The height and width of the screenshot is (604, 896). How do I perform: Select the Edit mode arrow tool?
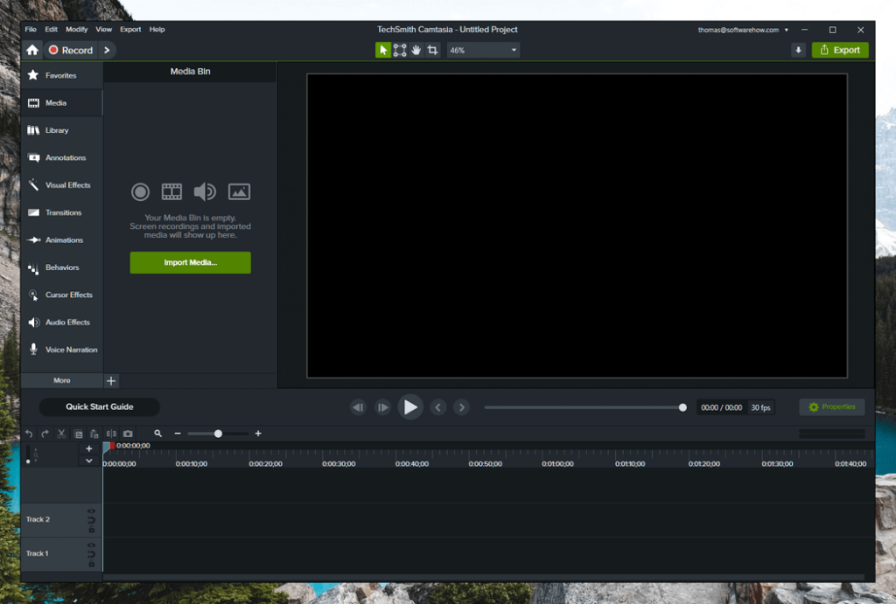[x=383, y=50]
